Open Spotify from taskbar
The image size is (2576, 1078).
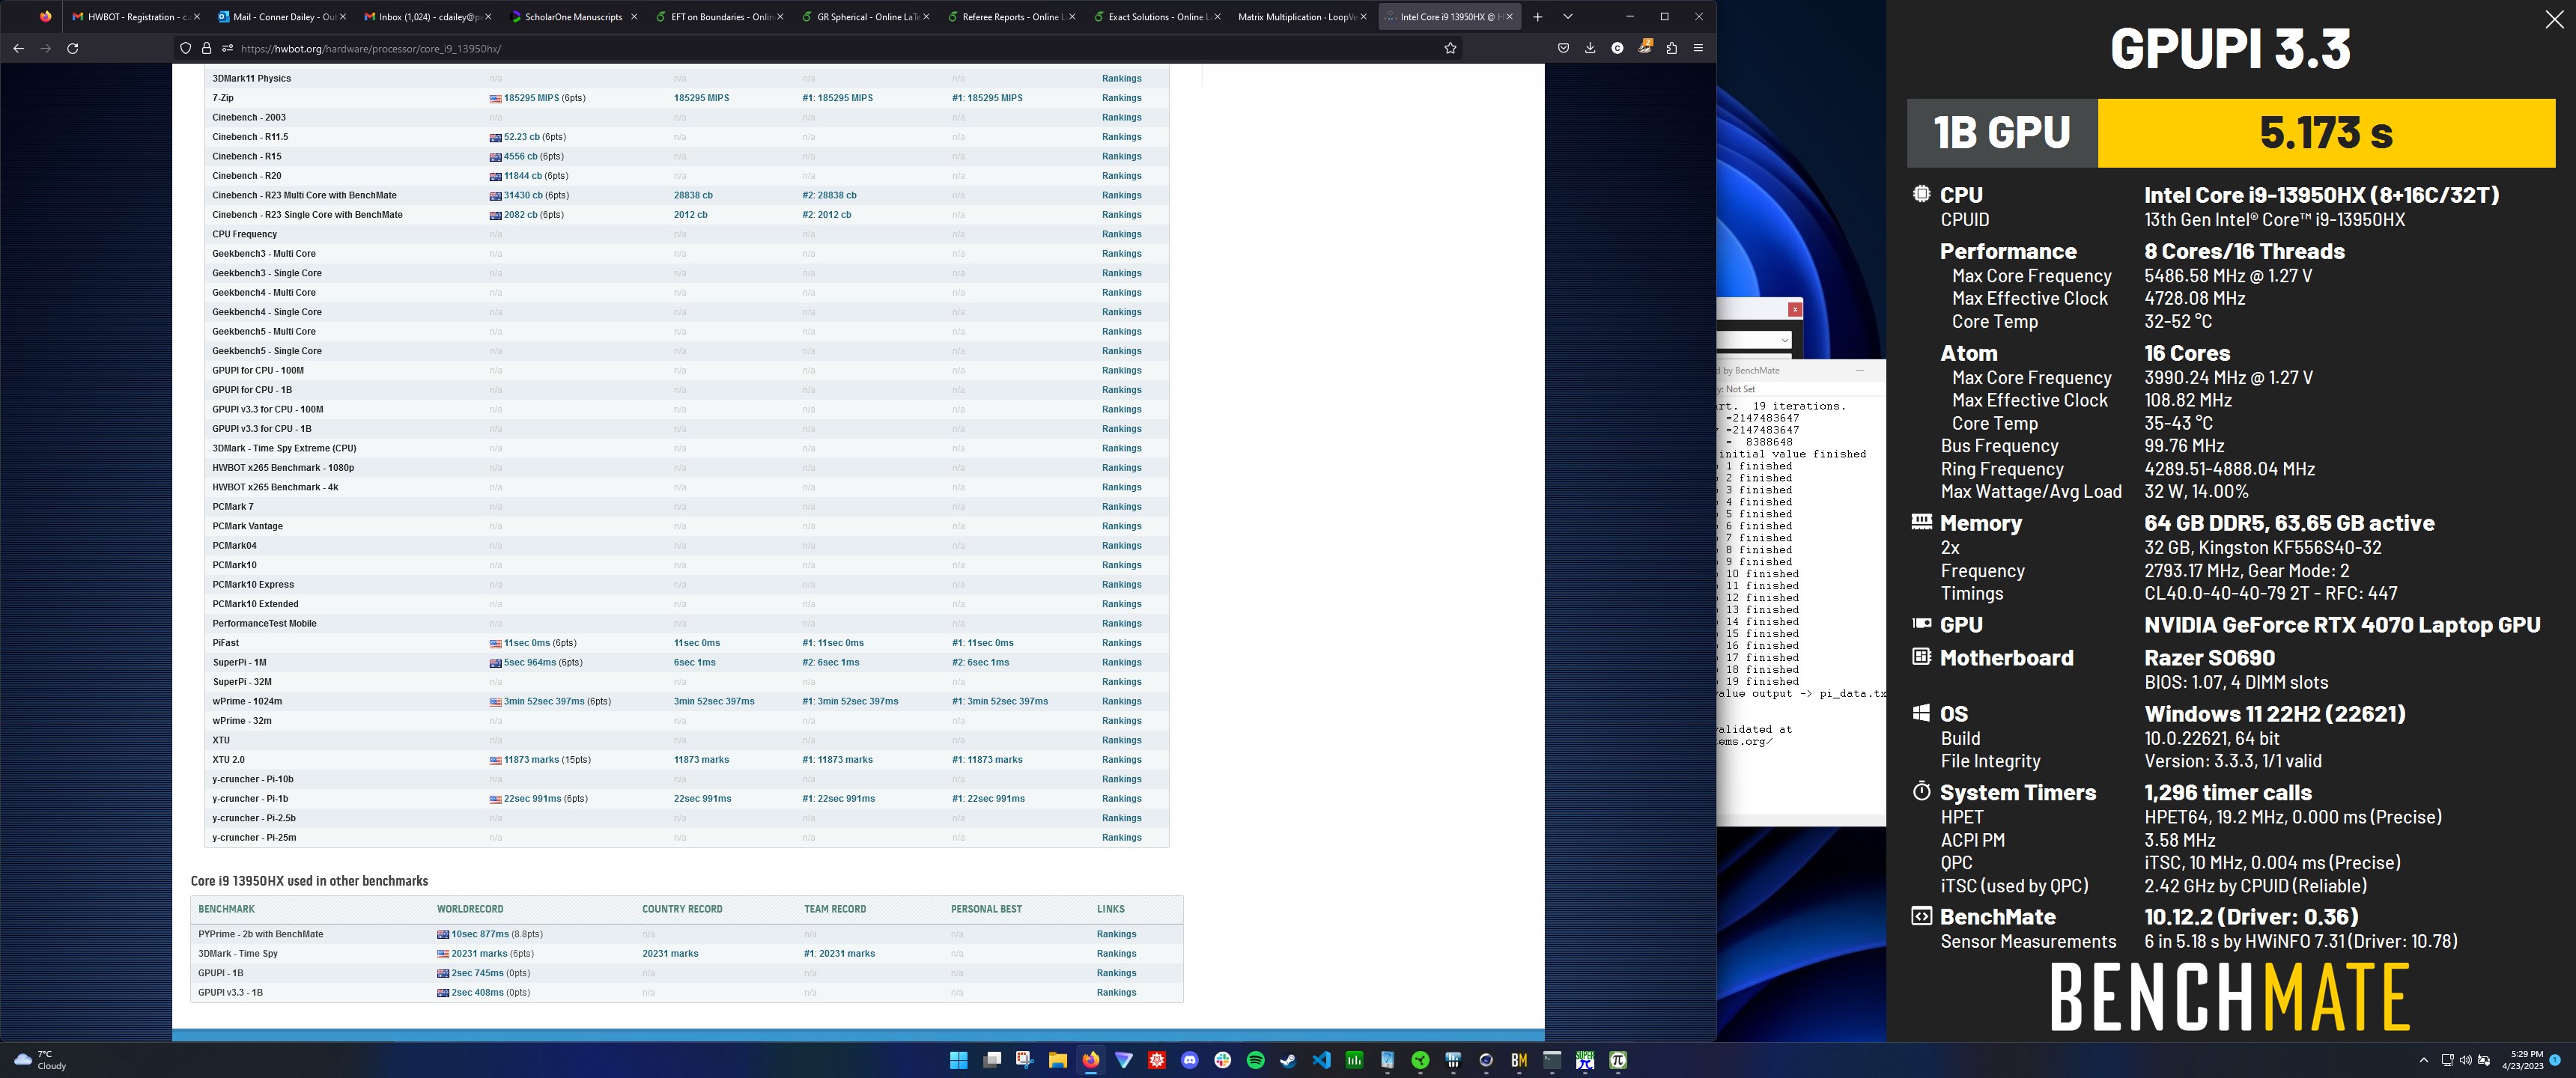(x=1256, y=1060)
